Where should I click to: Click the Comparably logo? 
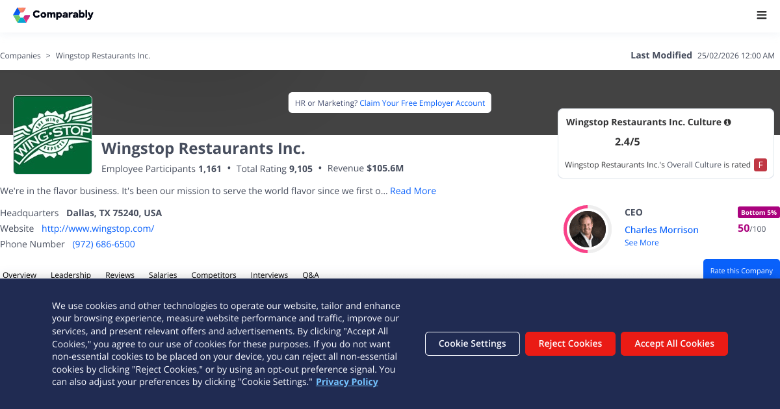[53, 14]
